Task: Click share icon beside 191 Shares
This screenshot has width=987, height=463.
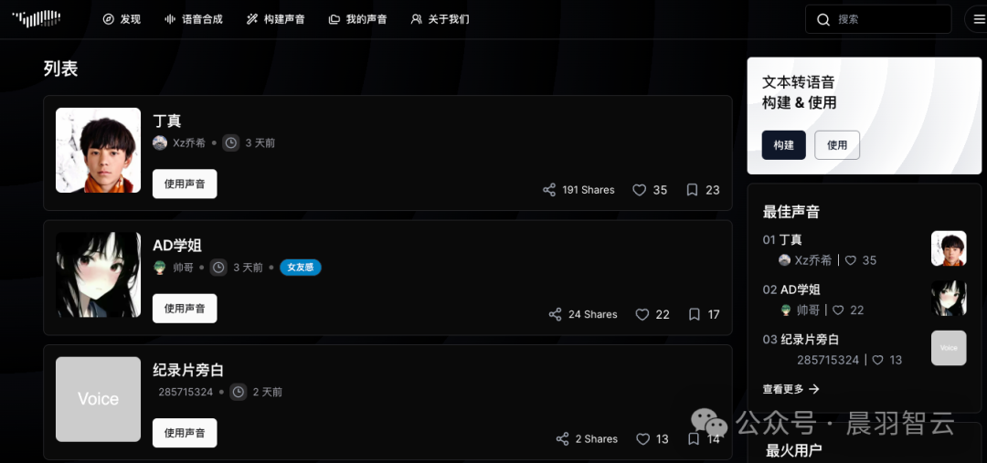Action: tap(549, 190)
